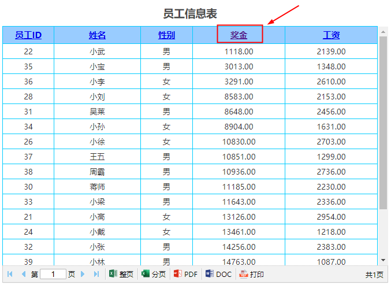The width and height of the screenshot is (391, 285).
Task: Export to Excel as 整页
Action: click(x=121, y=274)
